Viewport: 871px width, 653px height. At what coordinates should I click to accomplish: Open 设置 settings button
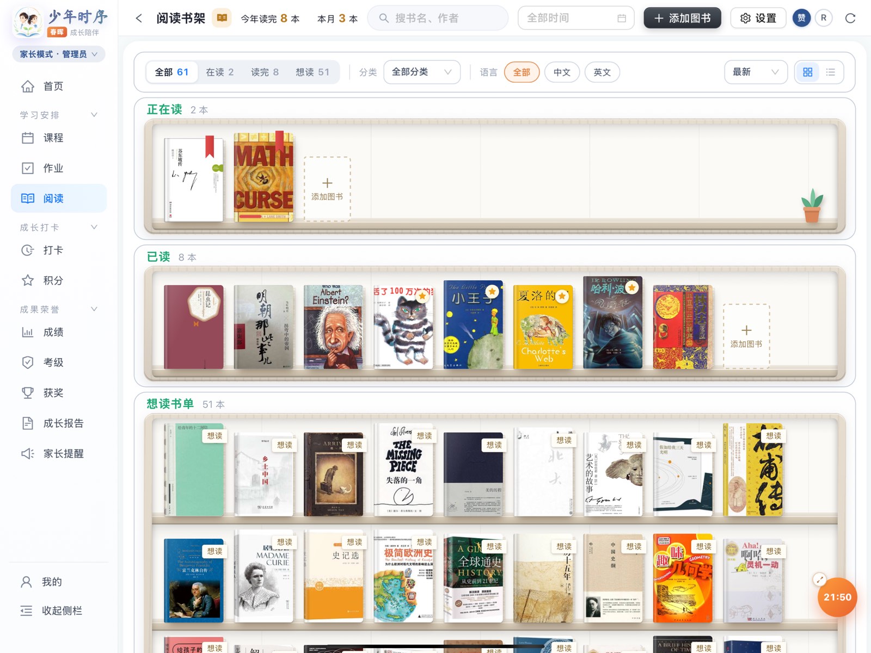[758, 18]
